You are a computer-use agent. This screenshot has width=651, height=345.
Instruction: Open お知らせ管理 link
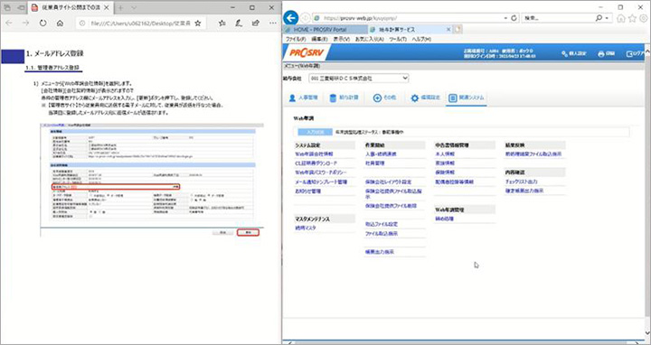pos(307,191)
